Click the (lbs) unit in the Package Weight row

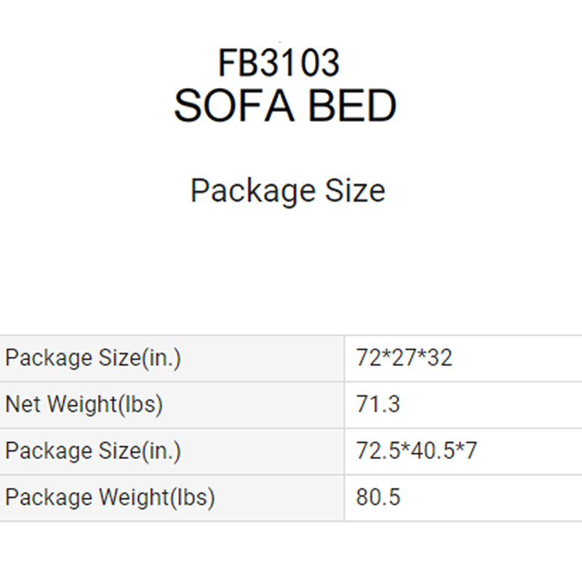point(192,498)
